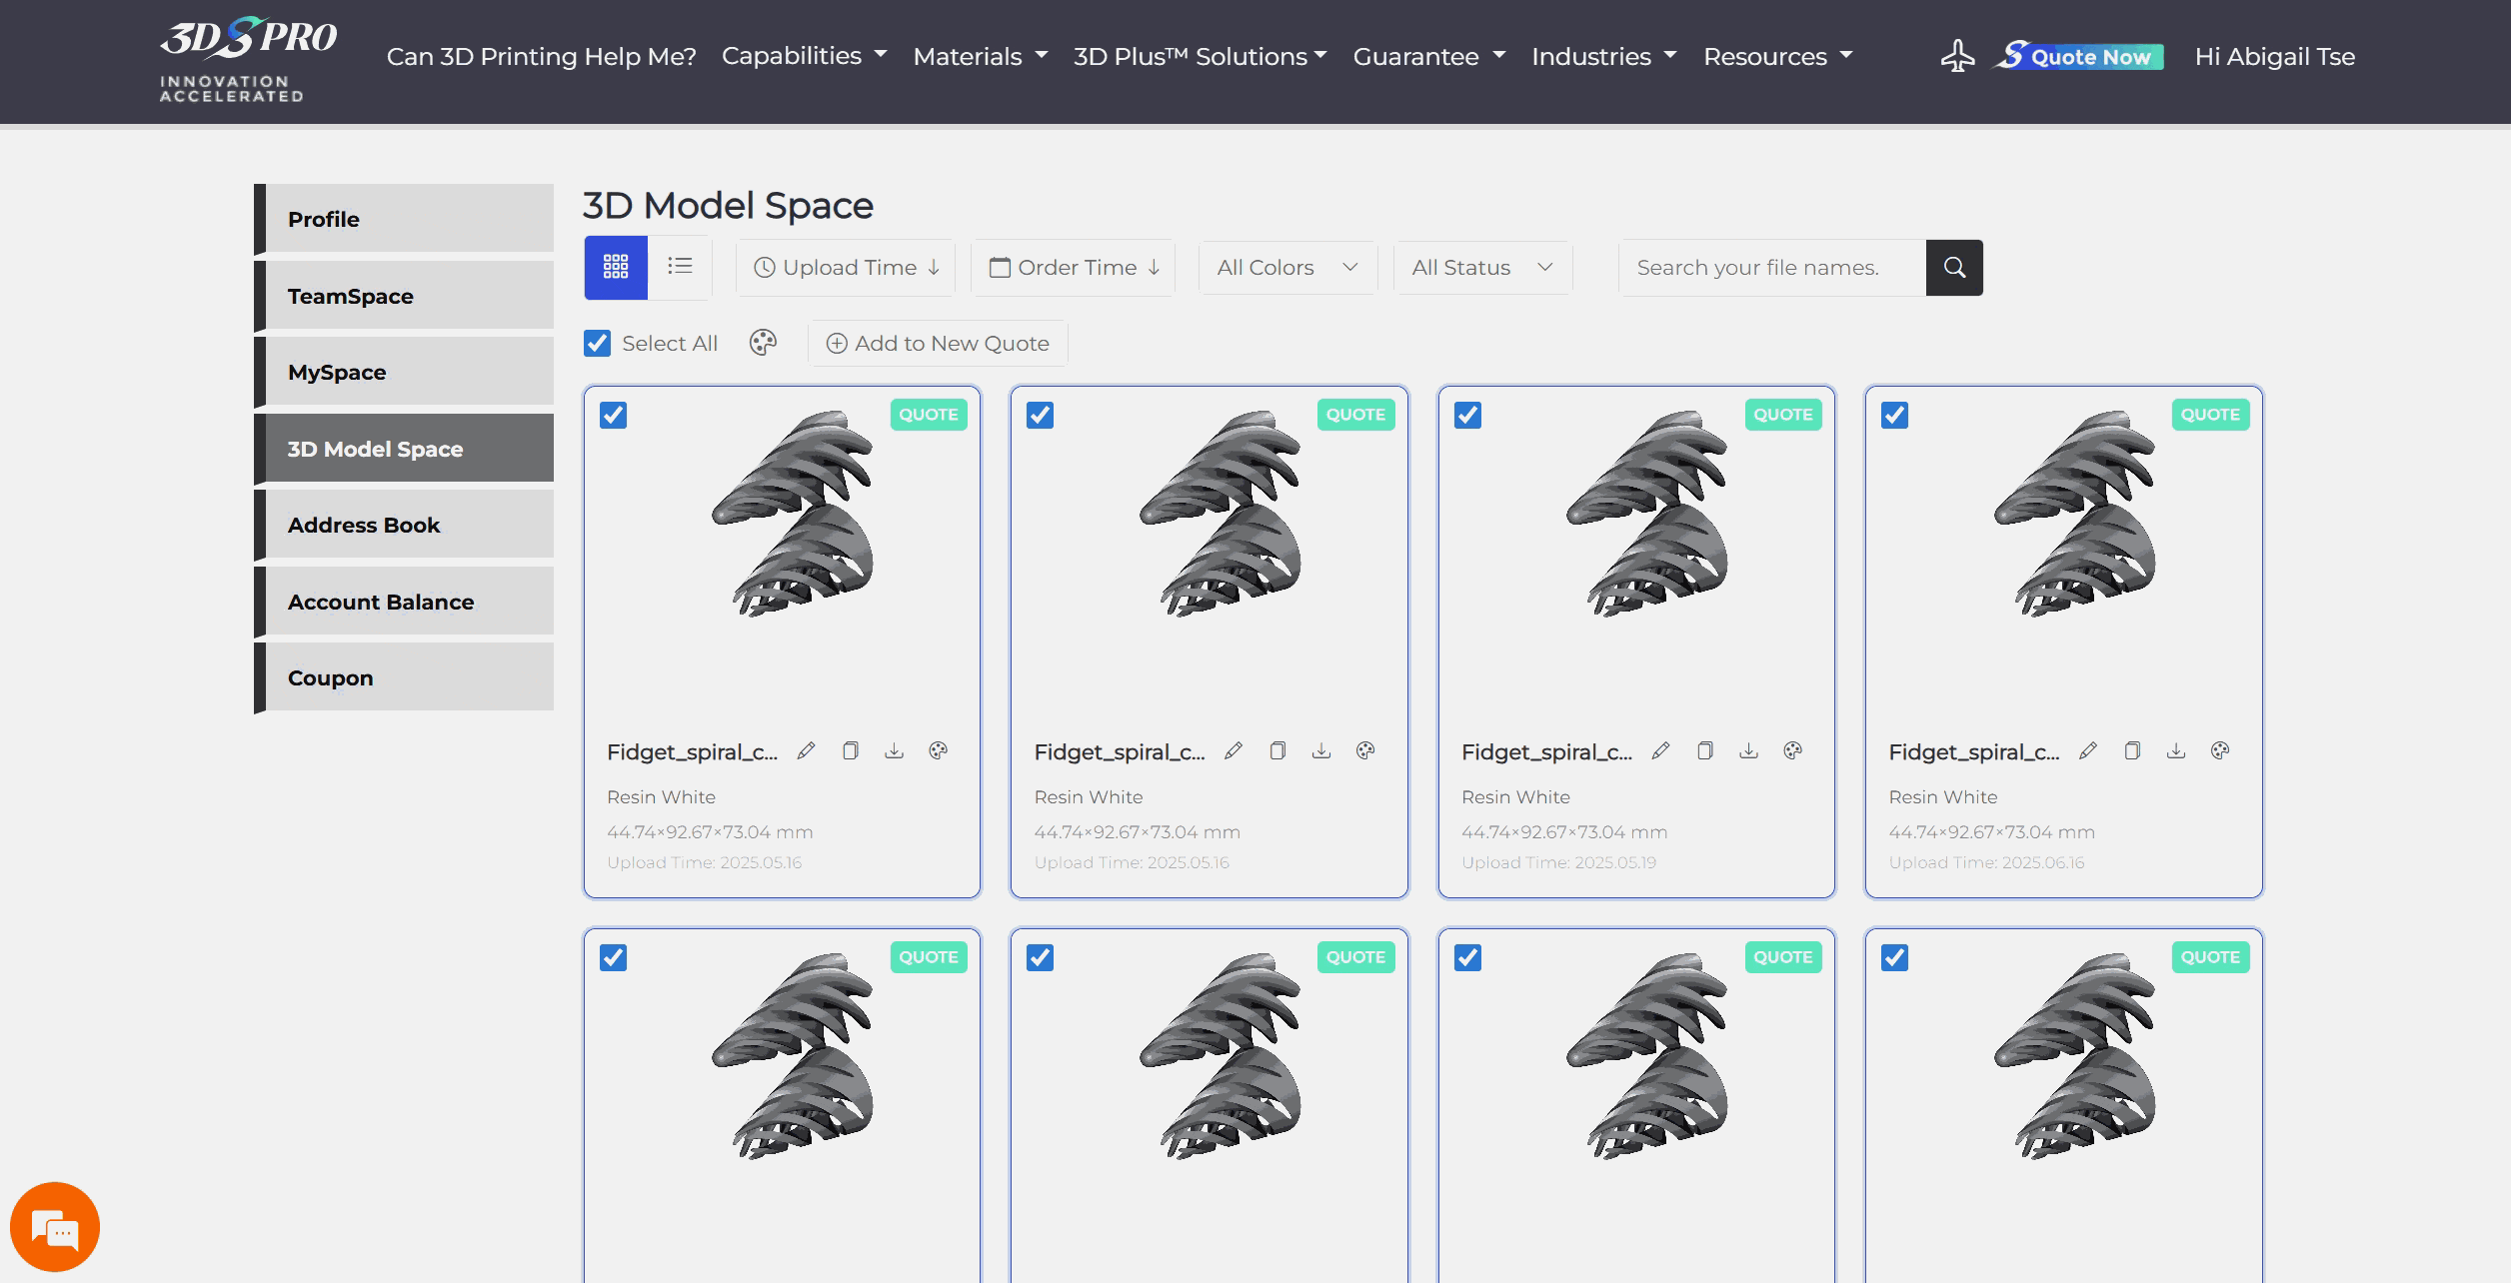This screenshot has height=1283, width=2511.
Task: Uncheck the Select All checkbox
Action: (597, 343)
